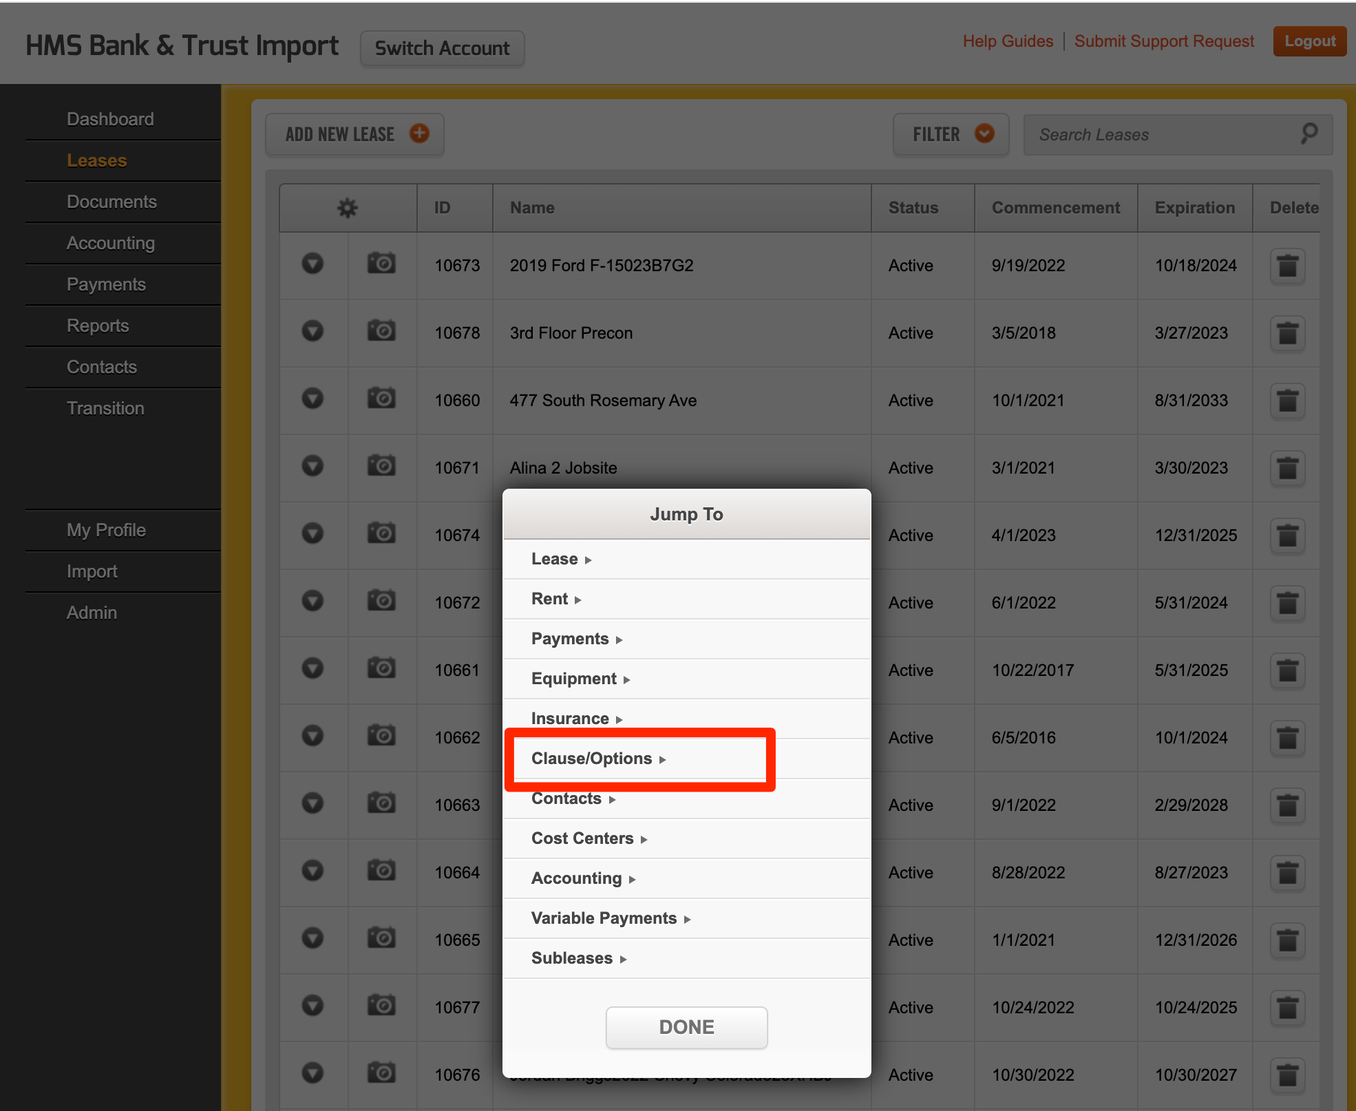Open the Filter dropdown

click(951, 134)
